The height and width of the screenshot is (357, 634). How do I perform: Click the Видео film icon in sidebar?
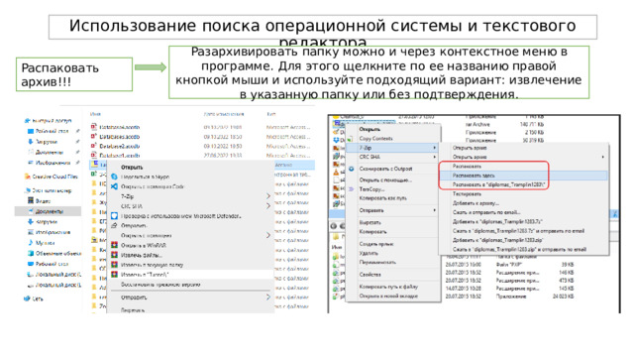click(31, 200)
